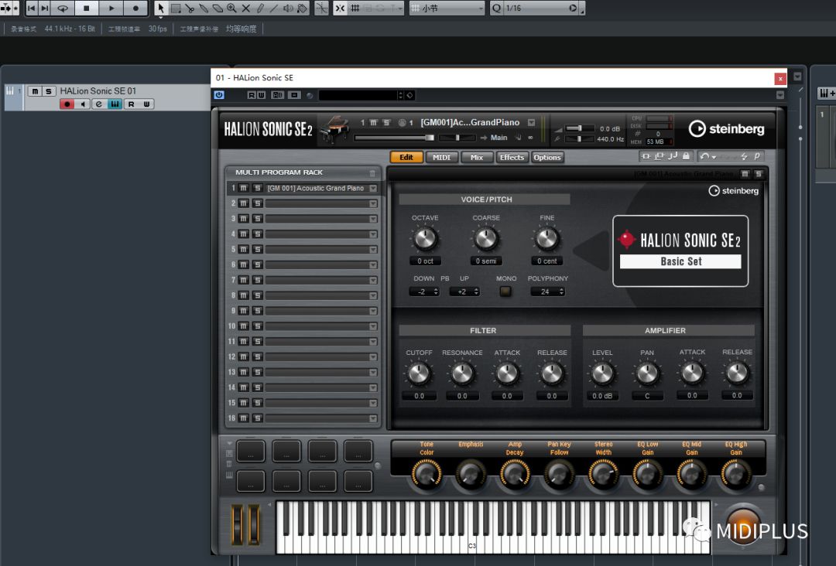Adjust the program level slider under the slot name
This screenshot has height=566, width=836.
(394, 138)
